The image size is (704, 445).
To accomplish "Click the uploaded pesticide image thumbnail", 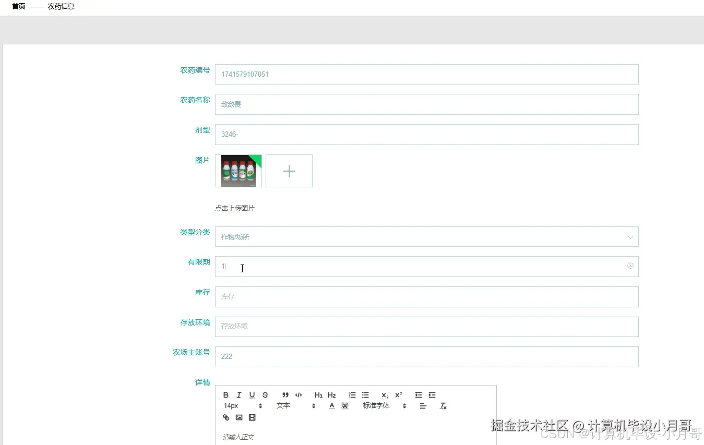I will click(238, 171).
